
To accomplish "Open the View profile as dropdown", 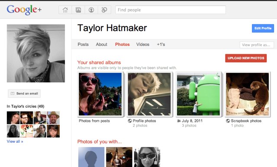I will tap(257, 45).
